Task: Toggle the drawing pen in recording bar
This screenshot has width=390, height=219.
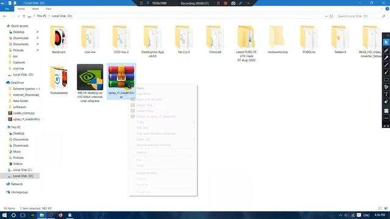Action: point(241,3)
